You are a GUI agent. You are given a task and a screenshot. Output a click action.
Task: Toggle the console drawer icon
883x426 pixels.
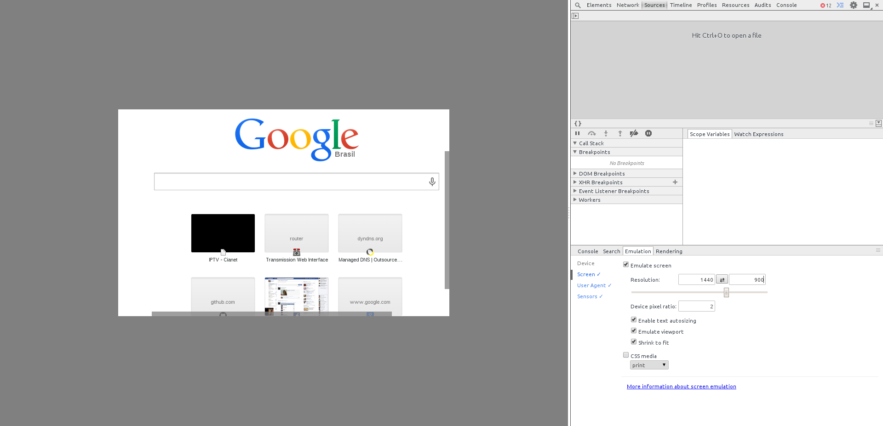point(840,5)
